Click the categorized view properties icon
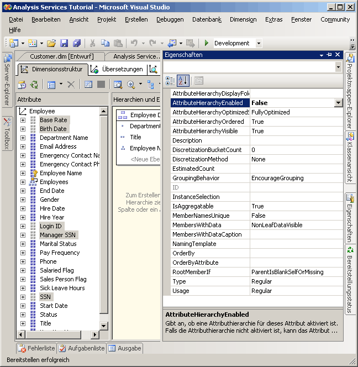Viewport: 358px width, 367px height. click(171, 81)
